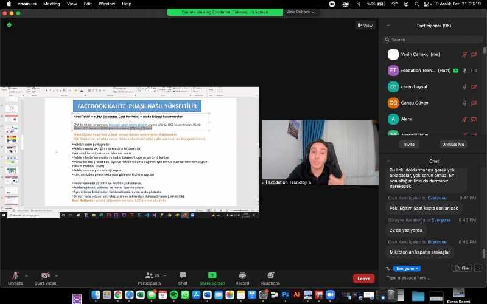The height and width of the screenshot is (304, 487).
Task: Open App Store from the dock
Action: pyautogui.click(x=196, y=294)
